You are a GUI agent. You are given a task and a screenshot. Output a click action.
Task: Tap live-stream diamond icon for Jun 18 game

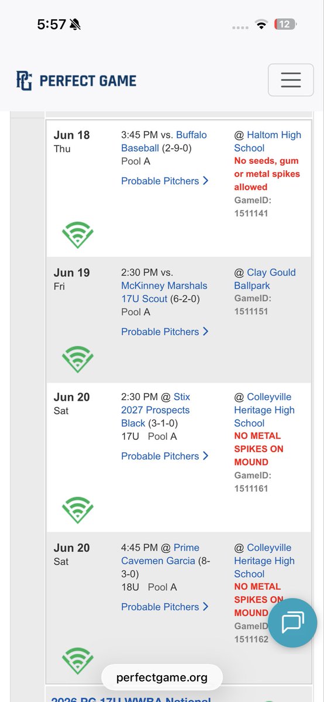tap(78, 235)
